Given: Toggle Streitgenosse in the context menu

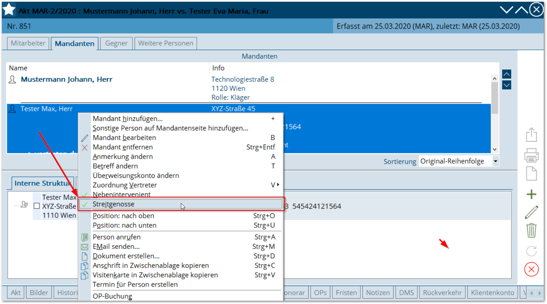Looking at the screenshot, I should click(181, 204).
